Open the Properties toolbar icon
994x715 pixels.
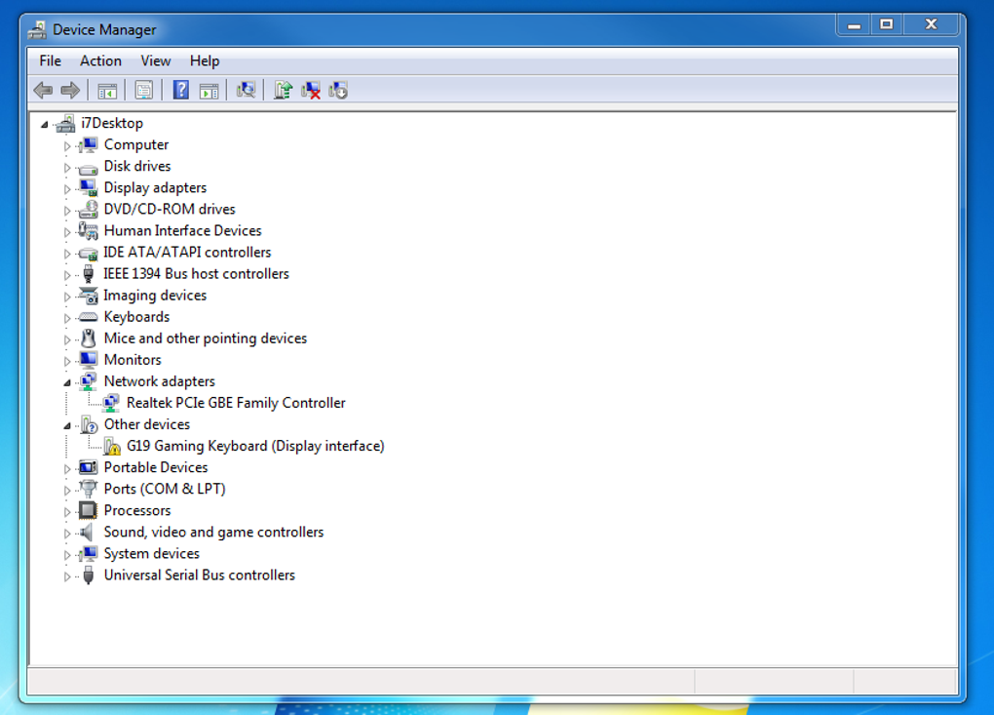(144, 90)
